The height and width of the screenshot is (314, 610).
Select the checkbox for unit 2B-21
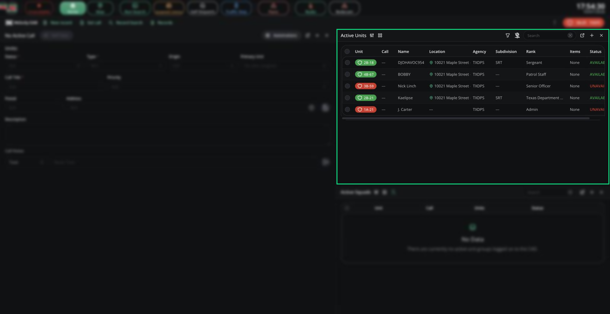pos(347,98)
